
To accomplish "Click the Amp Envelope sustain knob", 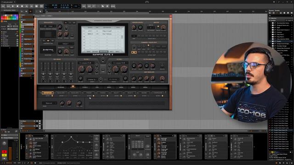I will [x=147, y=78].
